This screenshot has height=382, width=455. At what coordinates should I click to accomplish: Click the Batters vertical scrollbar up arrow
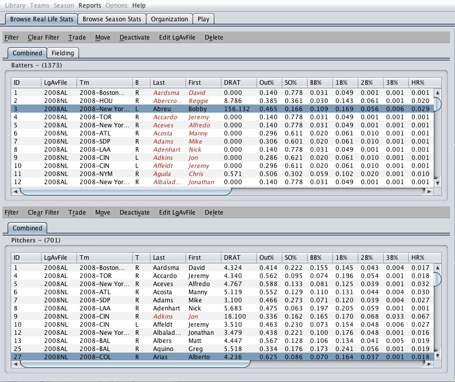[438, 93]
